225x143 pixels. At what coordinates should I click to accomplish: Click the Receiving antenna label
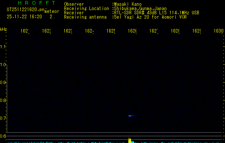pos(85,17)
